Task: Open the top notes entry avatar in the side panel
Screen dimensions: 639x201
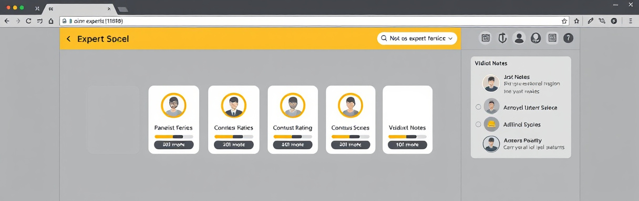Action: [491, 84]
